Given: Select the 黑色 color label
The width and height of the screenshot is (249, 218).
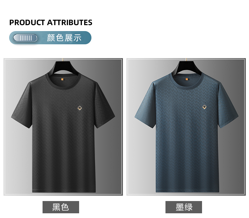Looking at the screenshot, I should pos(61,207).
